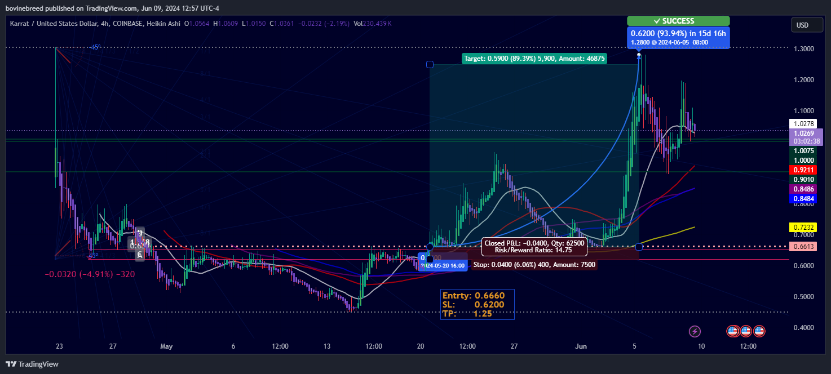Click the blue 0.8484 price label
This screenshot has width=831, height=374.
coord(803,199)
